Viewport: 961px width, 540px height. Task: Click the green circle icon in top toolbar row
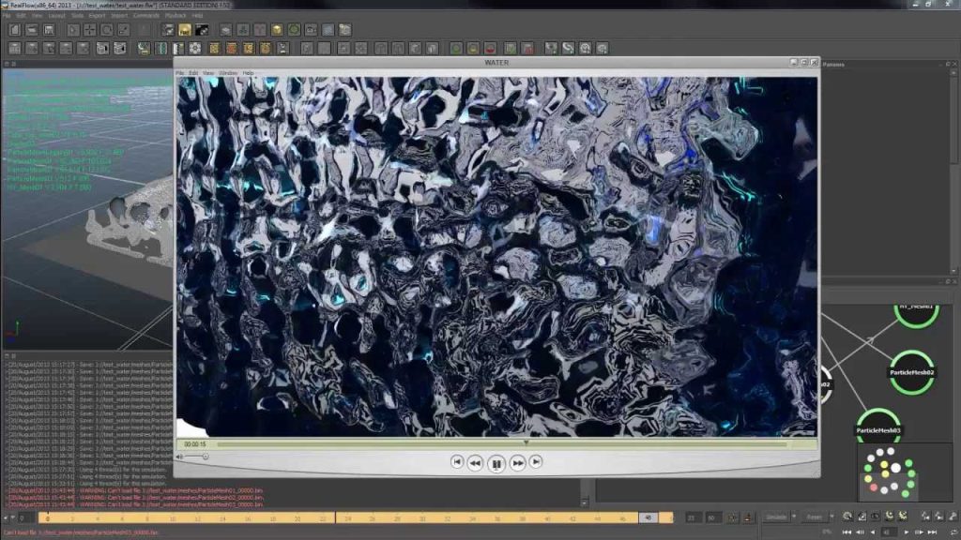[294, 29]
